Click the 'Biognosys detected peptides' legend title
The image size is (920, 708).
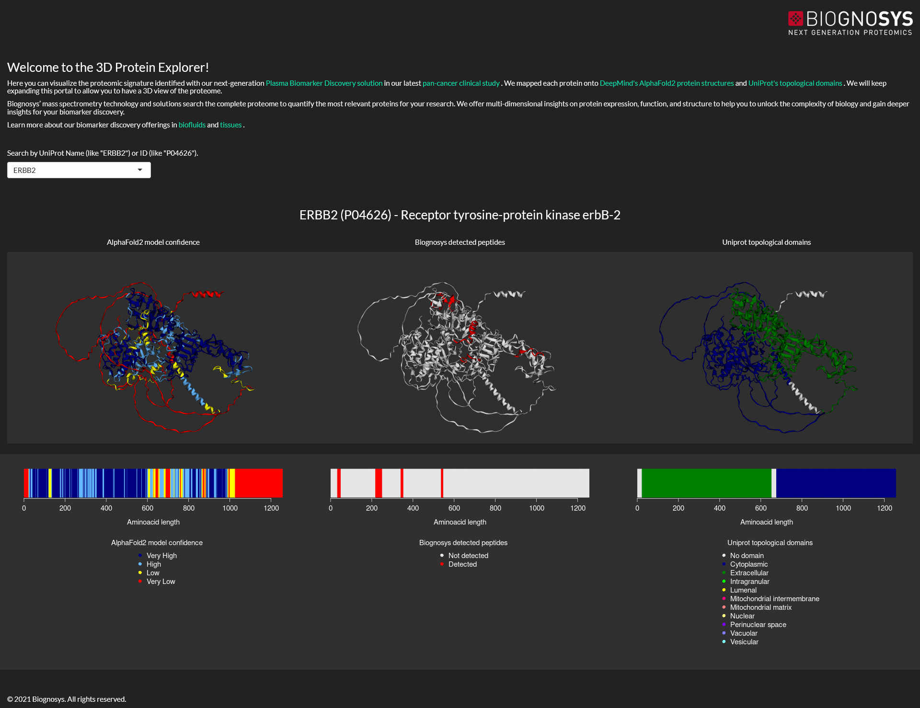tap(463, 543)
